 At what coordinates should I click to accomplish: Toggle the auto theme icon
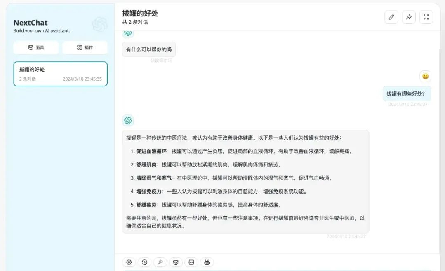[144, 262]
